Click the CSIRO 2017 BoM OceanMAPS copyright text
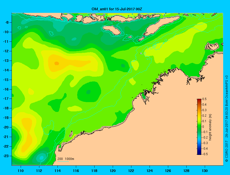This screenshot has width=230, height=175. [227, 119]
